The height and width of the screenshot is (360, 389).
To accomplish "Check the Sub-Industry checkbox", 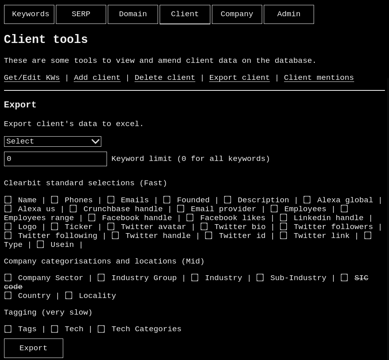I will [260, 278].
